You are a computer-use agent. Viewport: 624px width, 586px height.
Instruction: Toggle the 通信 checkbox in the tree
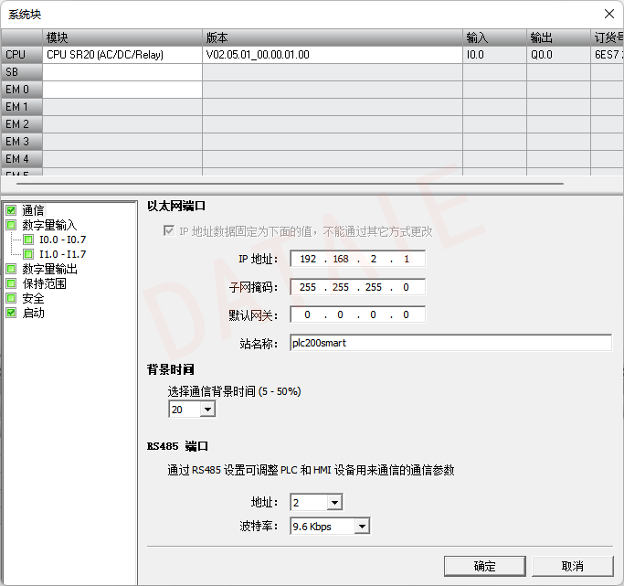(11, 210)
